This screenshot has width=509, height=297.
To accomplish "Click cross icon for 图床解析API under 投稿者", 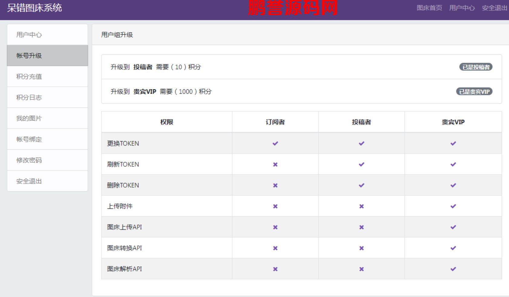I will (x=361, y=269).
